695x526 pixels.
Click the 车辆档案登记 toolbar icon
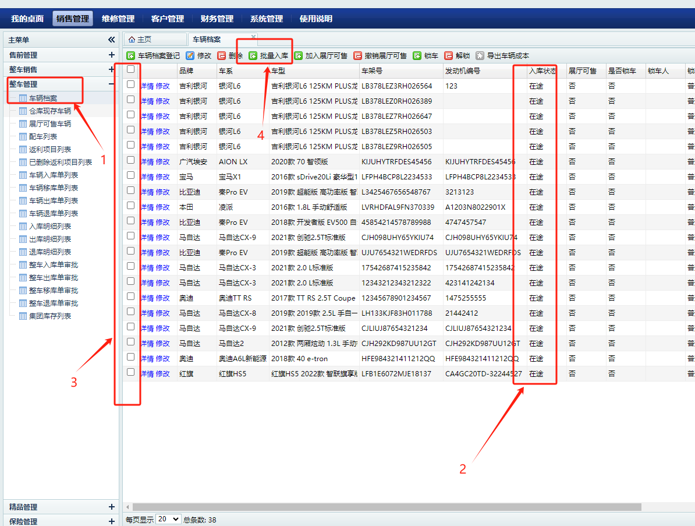tap(131, 56)
